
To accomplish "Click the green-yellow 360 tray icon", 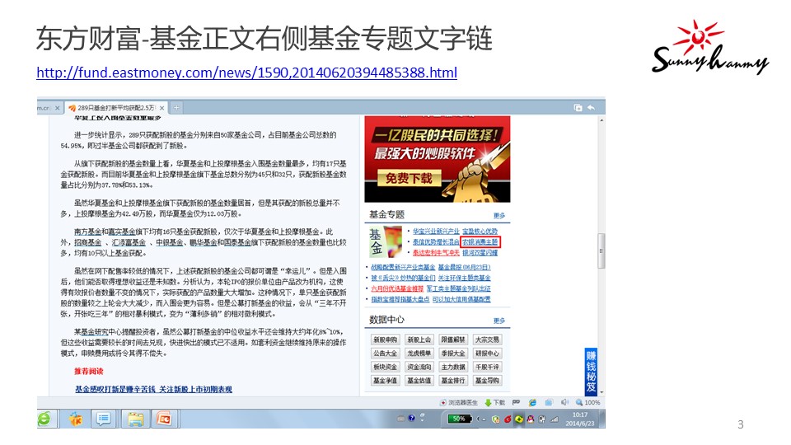I will [518, 419].
